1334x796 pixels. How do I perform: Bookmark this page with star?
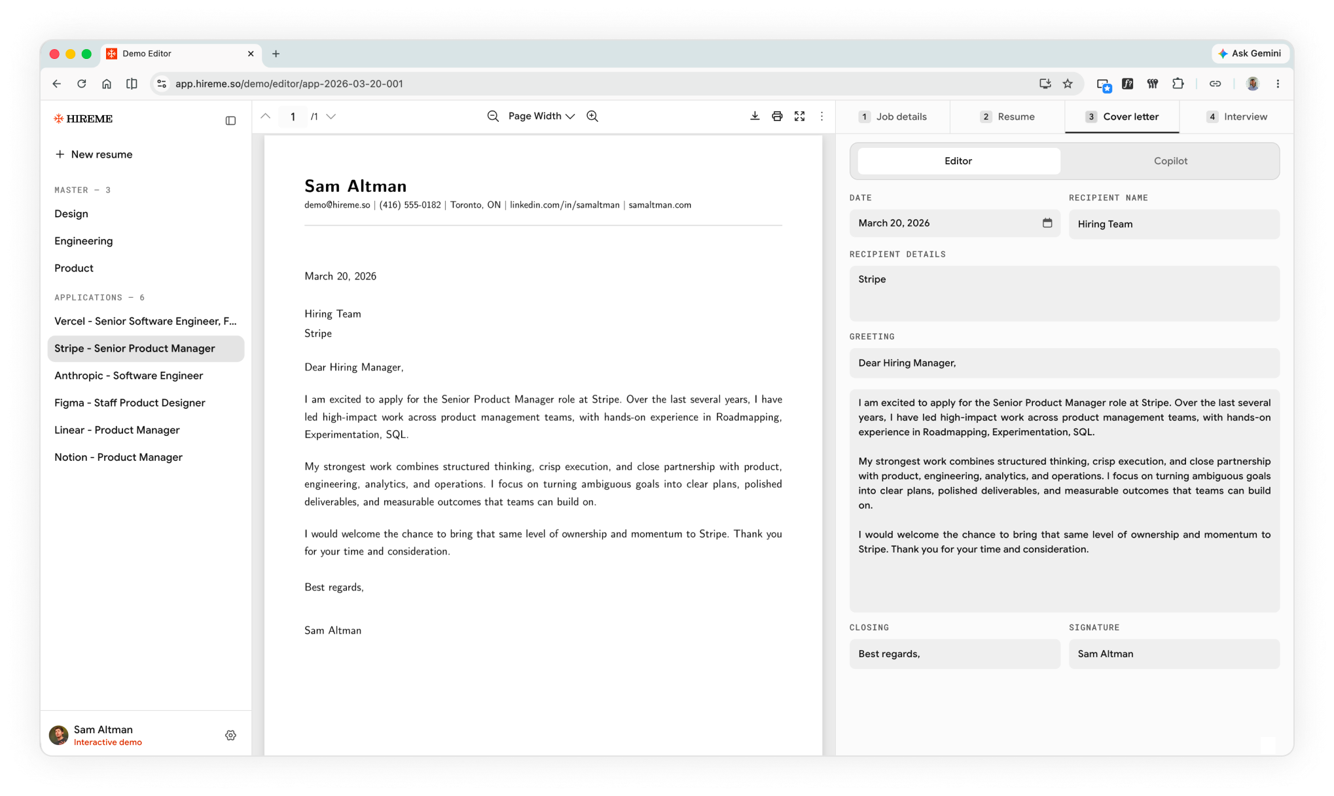click(1068, 84)
